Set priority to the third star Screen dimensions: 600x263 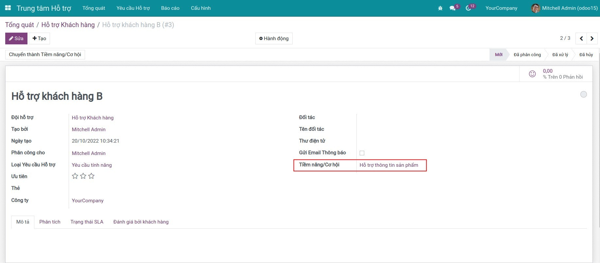pos(92,176)
